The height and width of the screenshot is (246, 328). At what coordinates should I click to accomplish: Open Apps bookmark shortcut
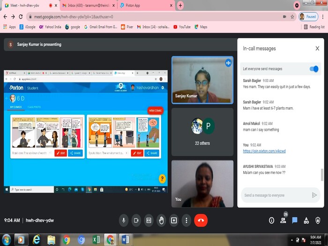[x=9, y=27]
